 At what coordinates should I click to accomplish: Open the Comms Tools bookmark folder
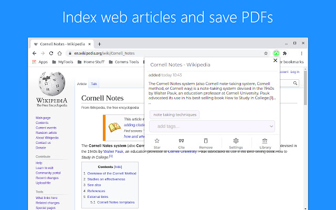[x=124, y=62]
